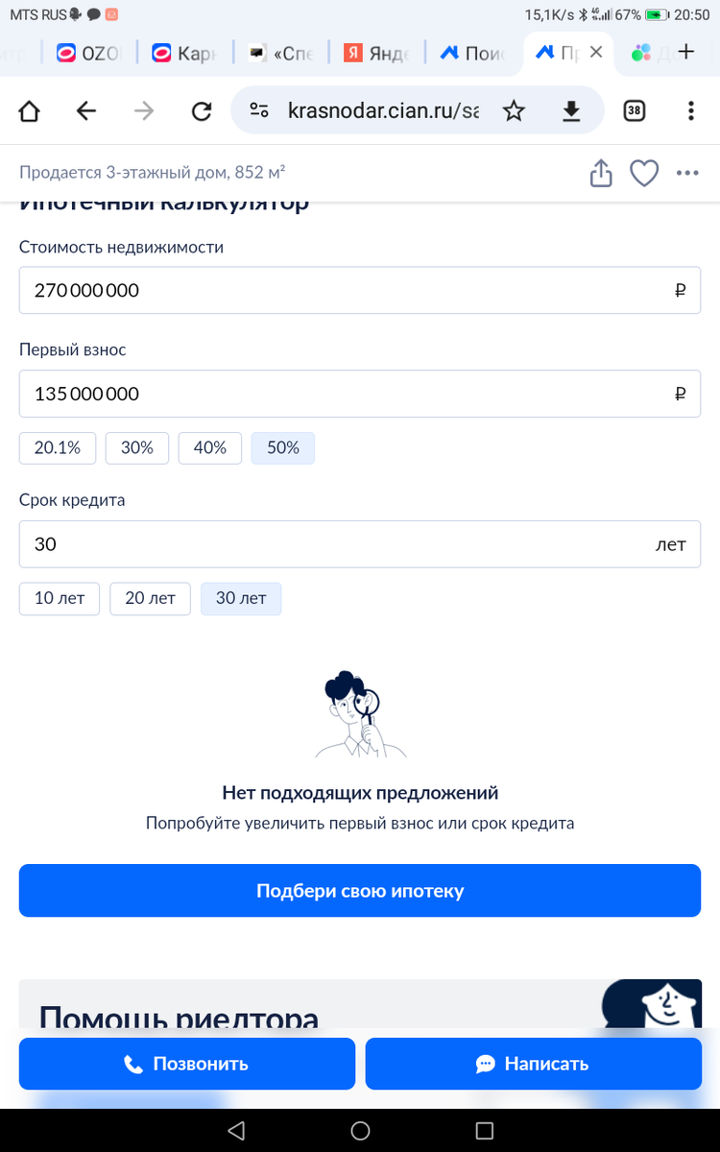Add the listing to favorites with the heart icon
This screenshot has height=1152, width=720.
coord(644,173)
